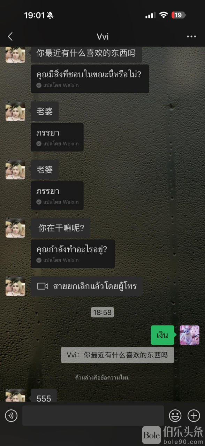Open the three-dot chat options menu

pyautogui.click(x=191, y=37)
